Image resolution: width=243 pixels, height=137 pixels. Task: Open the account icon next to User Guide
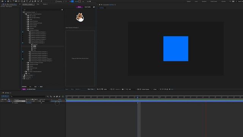pos(94,7)
